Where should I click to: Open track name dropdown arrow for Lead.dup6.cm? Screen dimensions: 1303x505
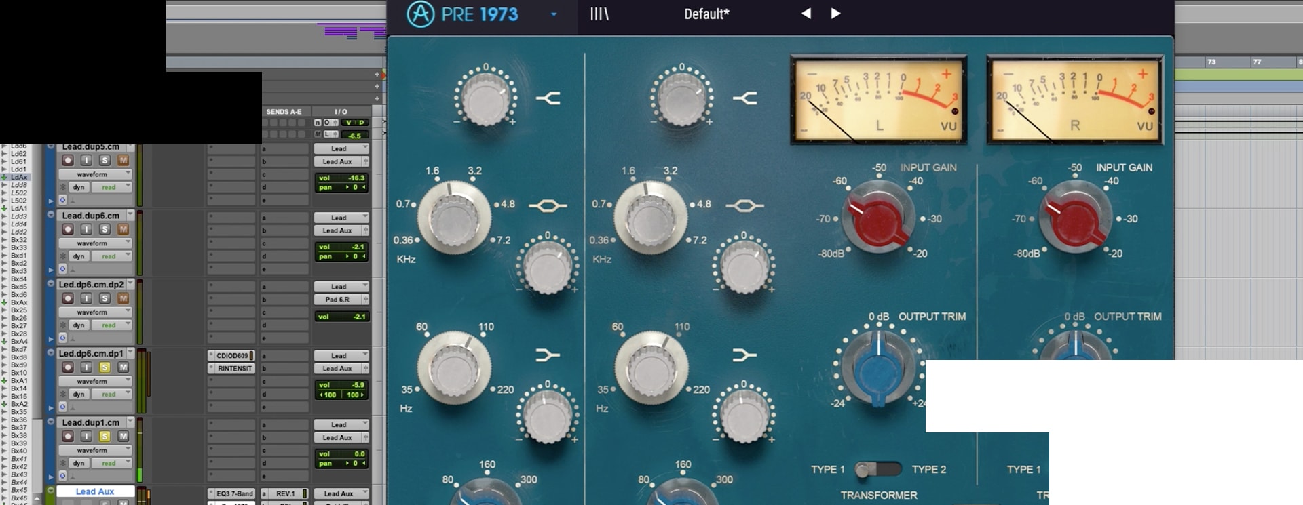130,215
